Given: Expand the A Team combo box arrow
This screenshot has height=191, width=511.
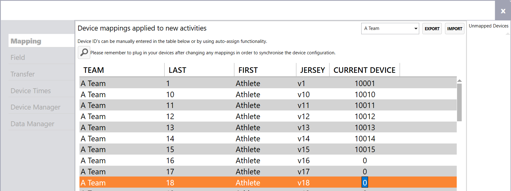Looking at the screenshot, I should 415,28.
